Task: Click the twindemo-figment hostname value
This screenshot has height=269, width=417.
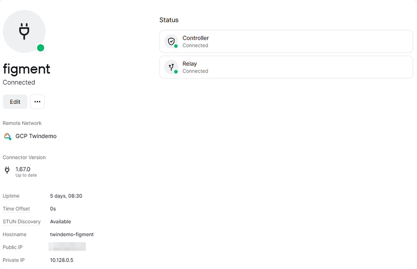Action: 71,234
